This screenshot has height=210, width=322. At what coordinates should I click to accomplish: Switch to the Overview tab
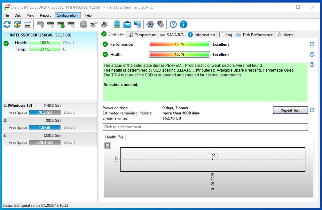click(x=113, y=34)
